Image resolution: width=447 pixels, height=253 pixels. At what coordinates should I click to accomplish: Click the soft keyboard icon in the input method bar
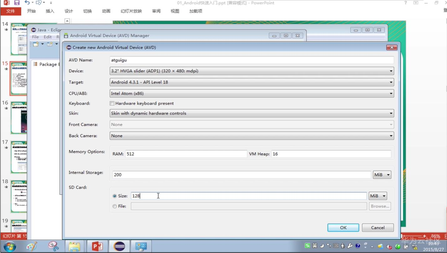tap(336, 246)
